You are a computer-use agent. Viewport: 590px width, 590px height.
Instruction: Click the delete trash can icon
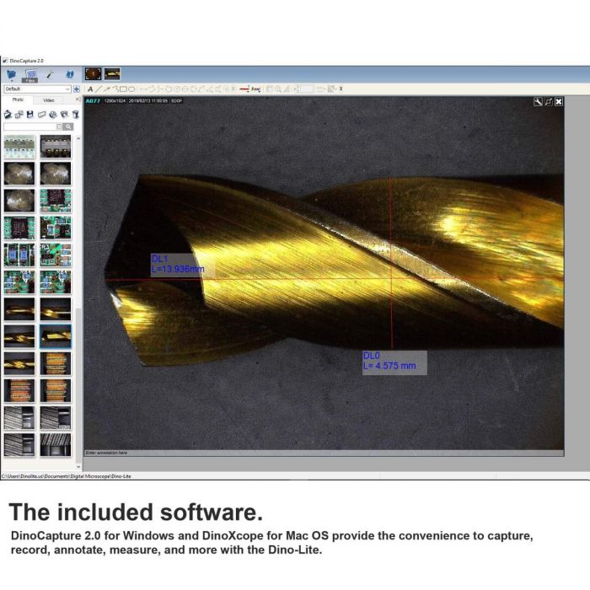pyautogui.click(x=76, y=115)
